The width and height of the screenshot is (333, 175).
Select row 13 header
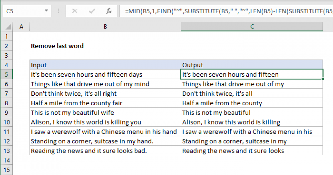click(7, 151)
